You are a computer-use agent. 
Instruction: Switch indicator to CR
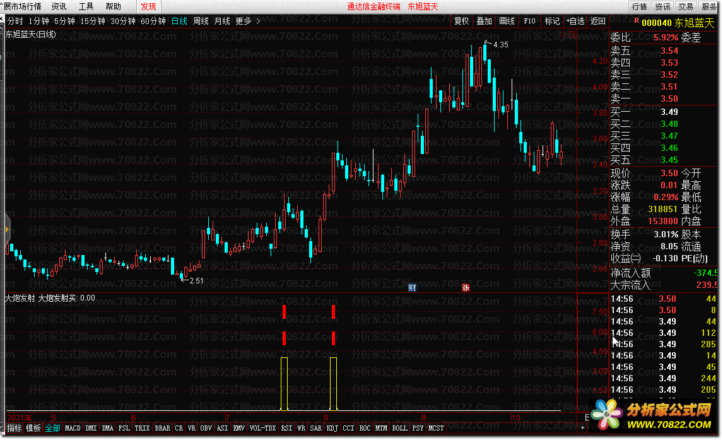pyautogui.click(x=179, y=428)
